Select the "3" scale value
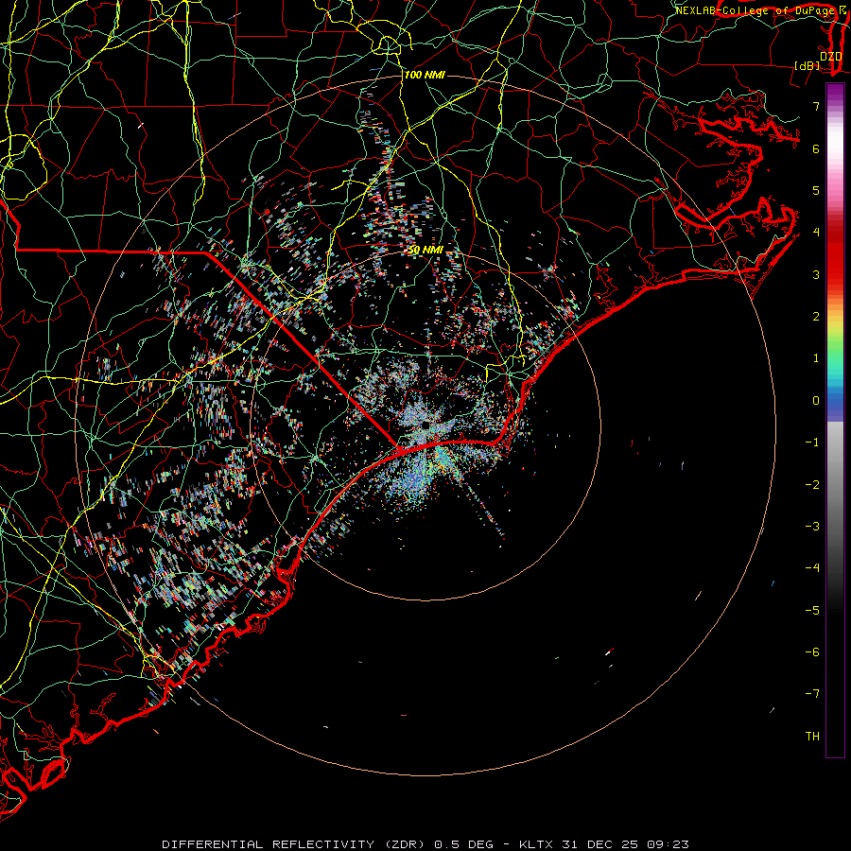The height and width of the screenshot is (851, 851). tap(816, 274)
